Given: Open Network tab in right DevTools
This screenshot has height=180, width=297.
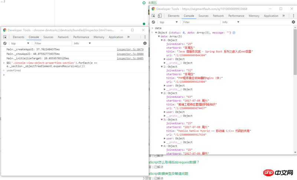Looking at the screenshot, I should [x=218, y=16].
